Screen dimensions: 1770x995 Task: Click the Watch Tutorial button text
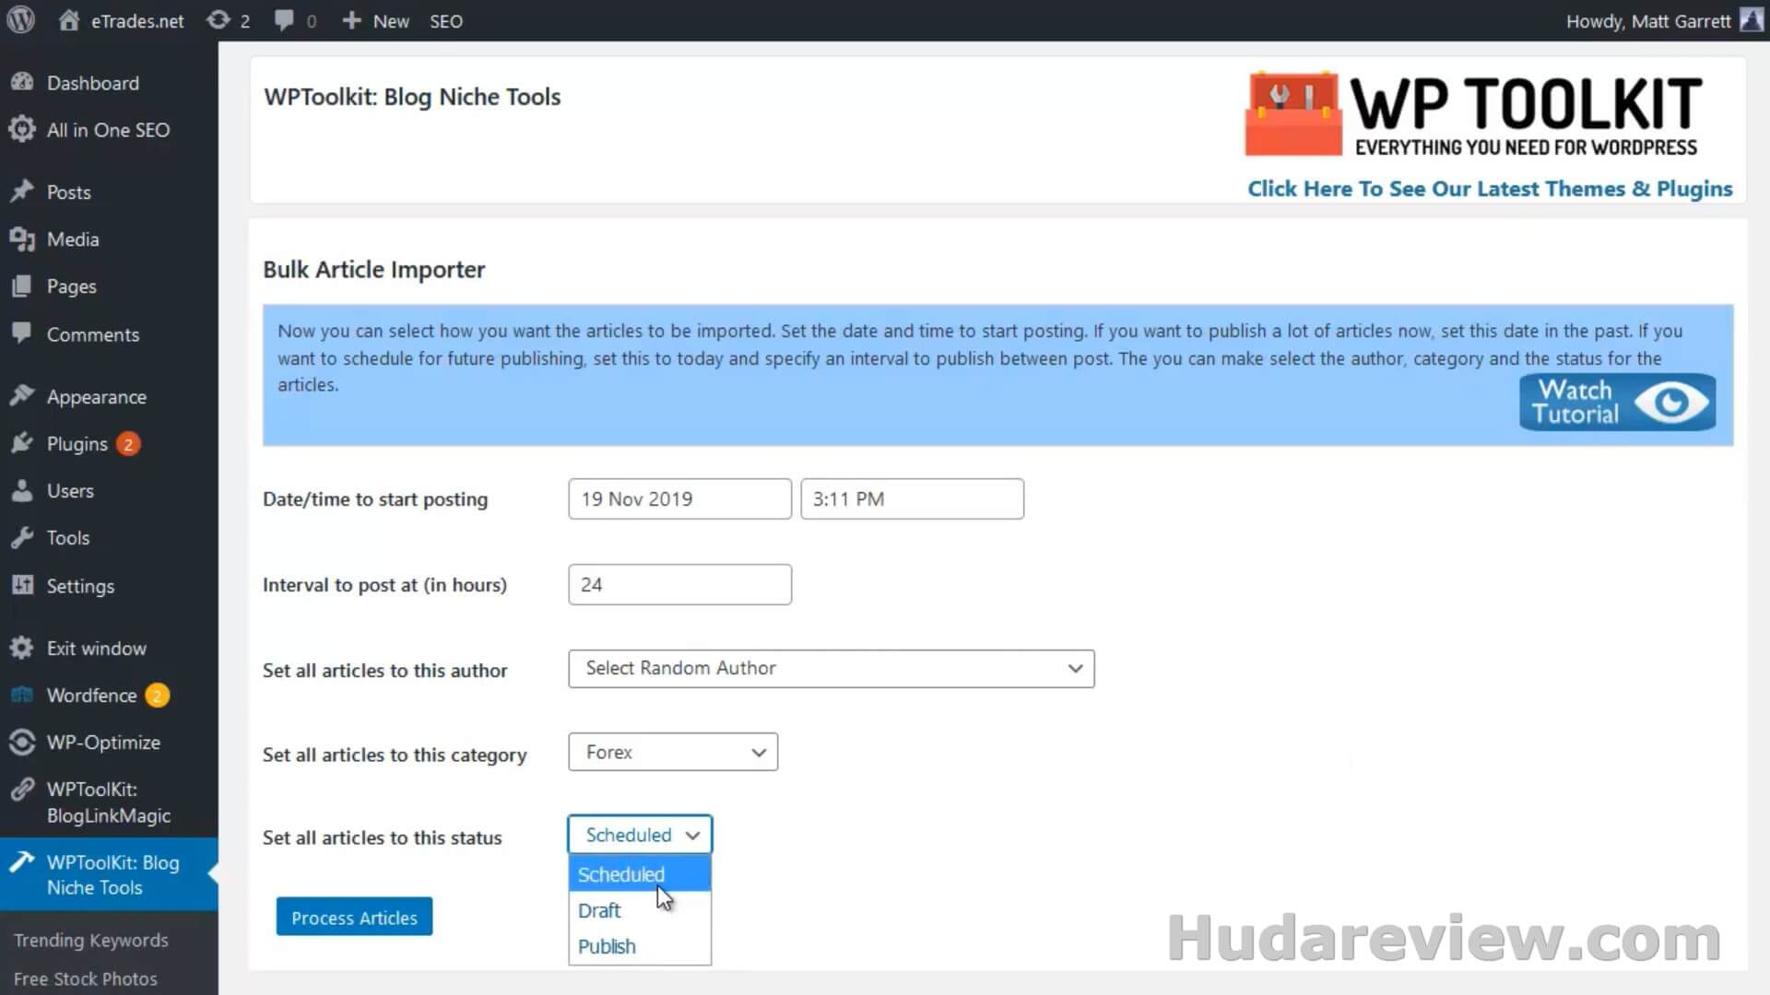pos(1575,402)
